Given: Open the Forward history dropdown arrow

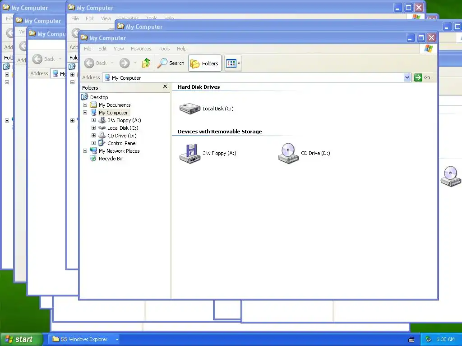Looking at the screenshot, I should 135,63.
